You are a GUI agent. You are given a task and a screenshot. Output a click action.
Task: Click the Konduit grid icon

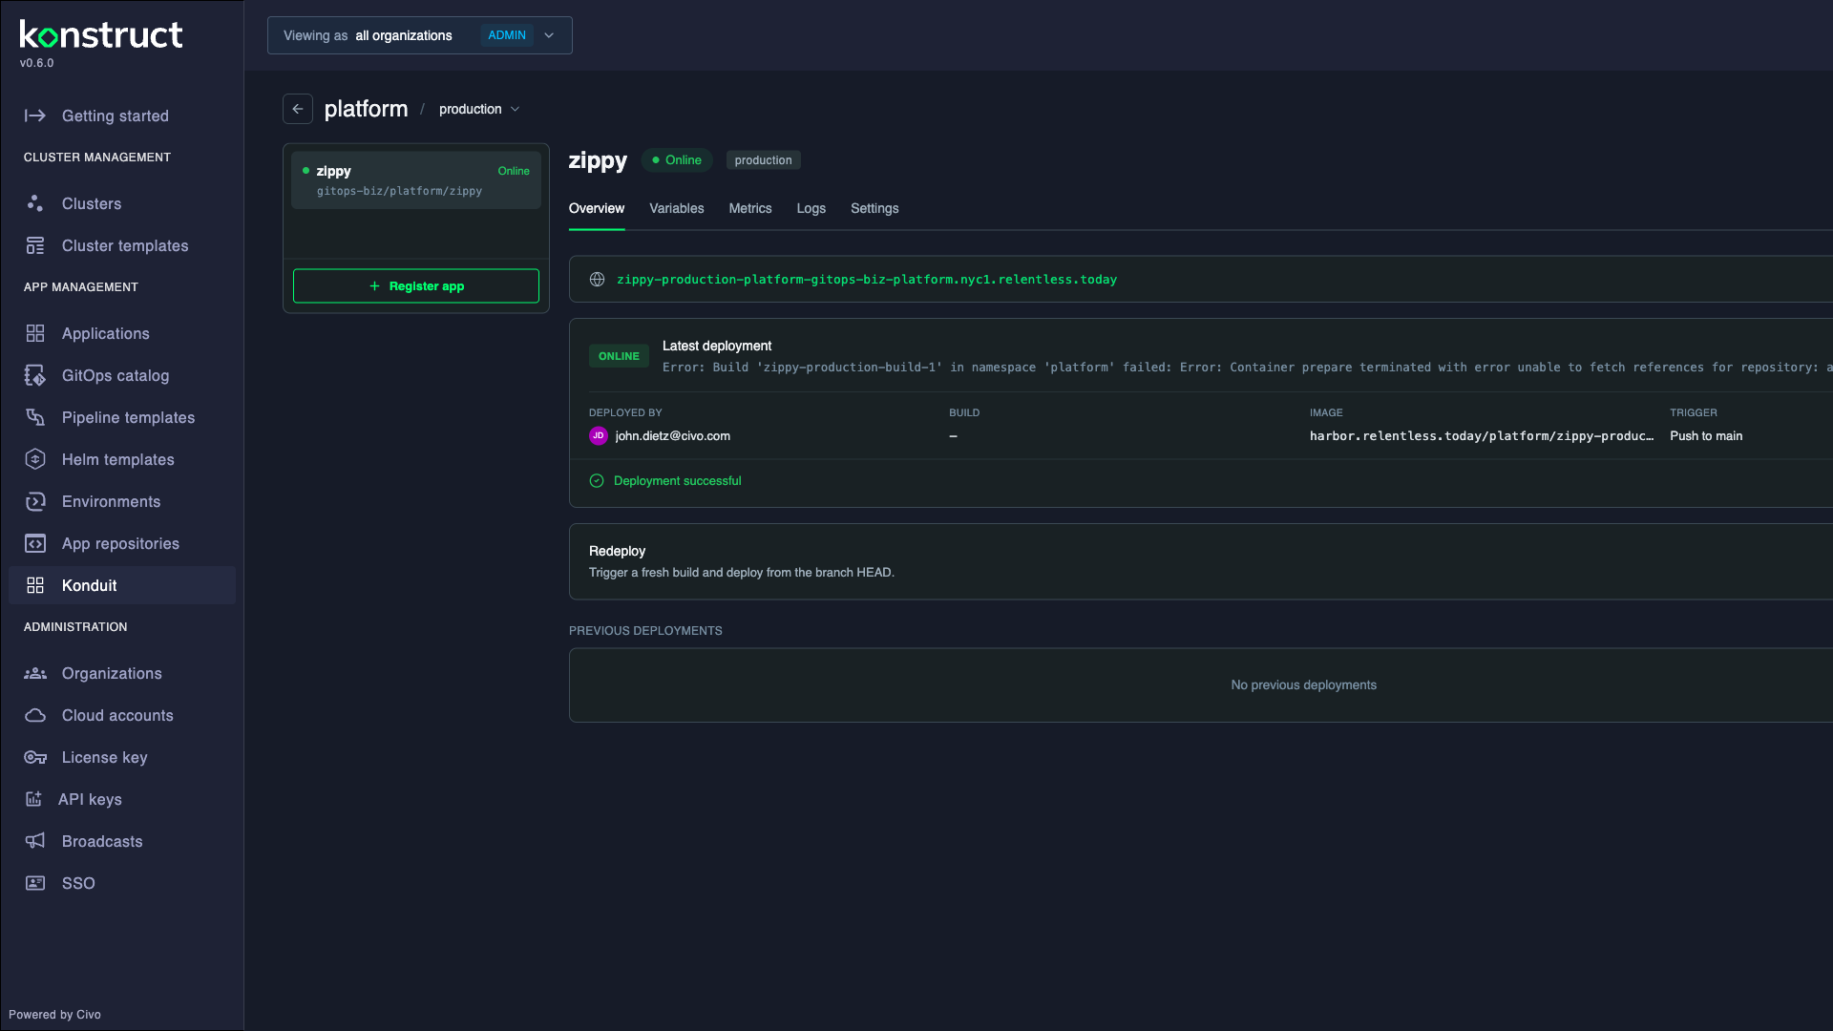click(35, 585)
